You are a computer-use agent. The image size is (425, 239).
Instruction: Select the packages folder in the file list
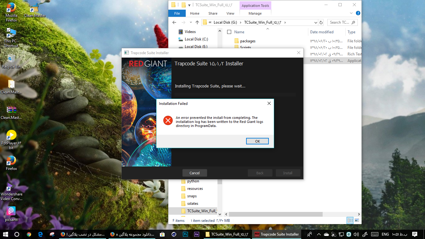pos(248,41)
